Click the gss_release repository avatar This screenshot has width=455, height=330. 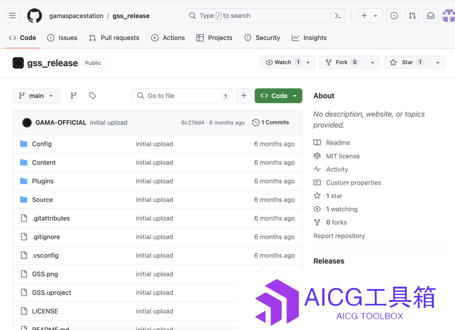click(18, 63)
